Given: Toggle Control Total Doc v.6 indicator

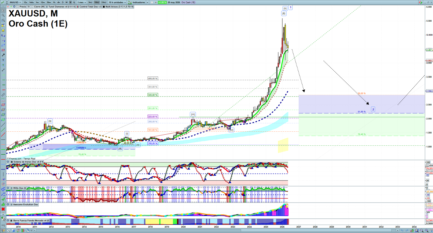Looking at the screenshot, I should (78, 6).
